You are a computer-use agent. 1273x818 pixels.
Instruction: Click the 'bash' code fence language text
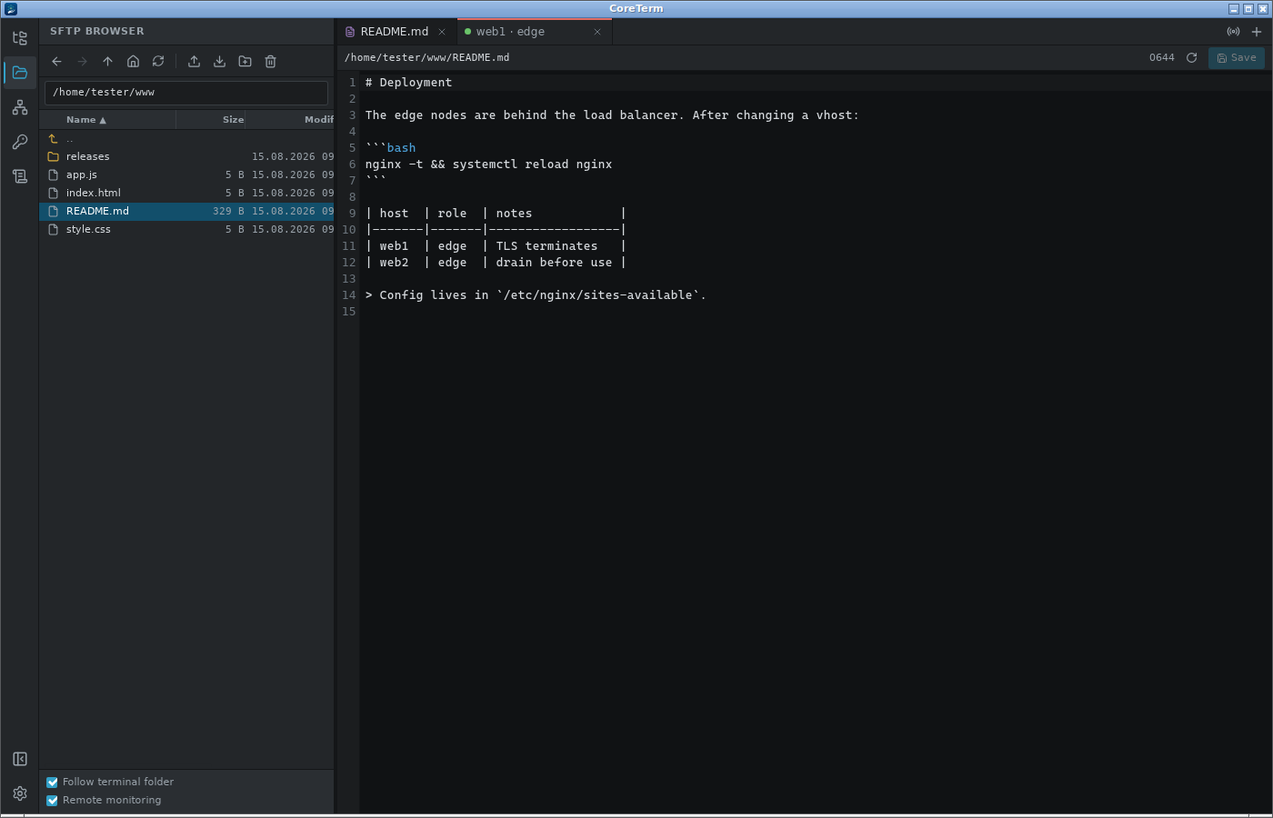(x=401, y=148)
